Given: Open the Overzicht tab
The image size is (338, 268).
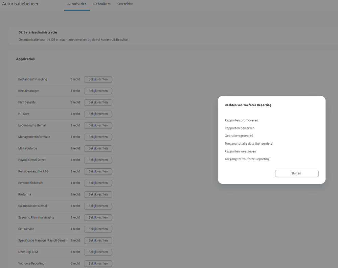Looking at the screenshot, I should [x=125, y=4].
